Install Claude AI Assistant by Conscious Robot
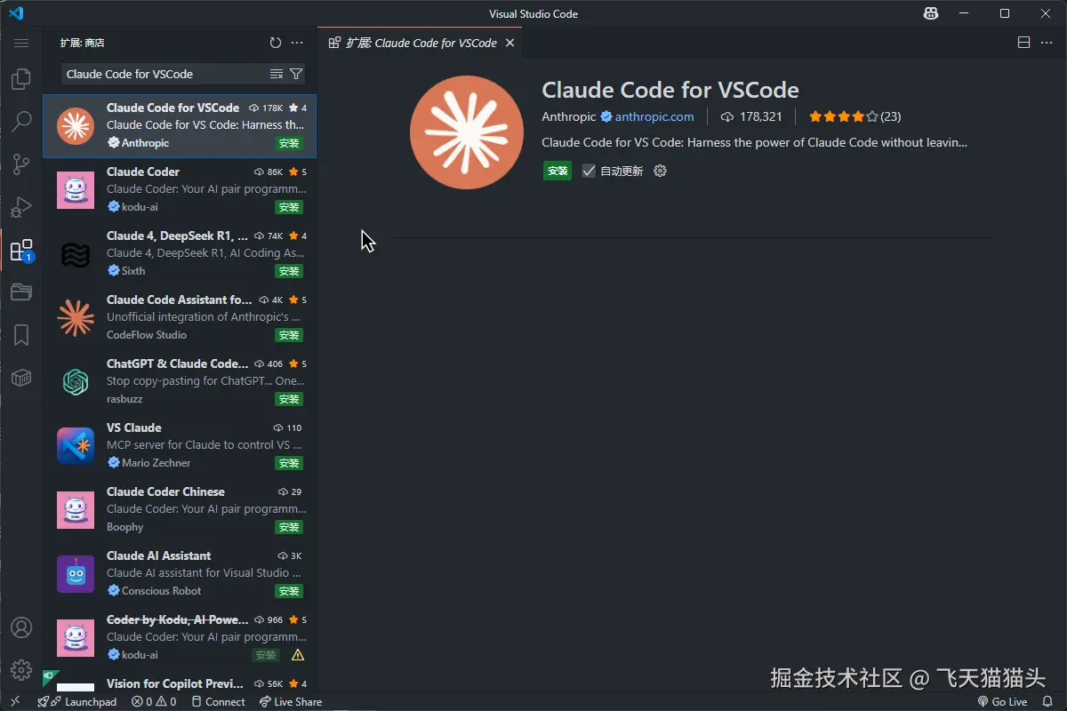The width and height of the screenshot is (1067, 711). [289, 591]
